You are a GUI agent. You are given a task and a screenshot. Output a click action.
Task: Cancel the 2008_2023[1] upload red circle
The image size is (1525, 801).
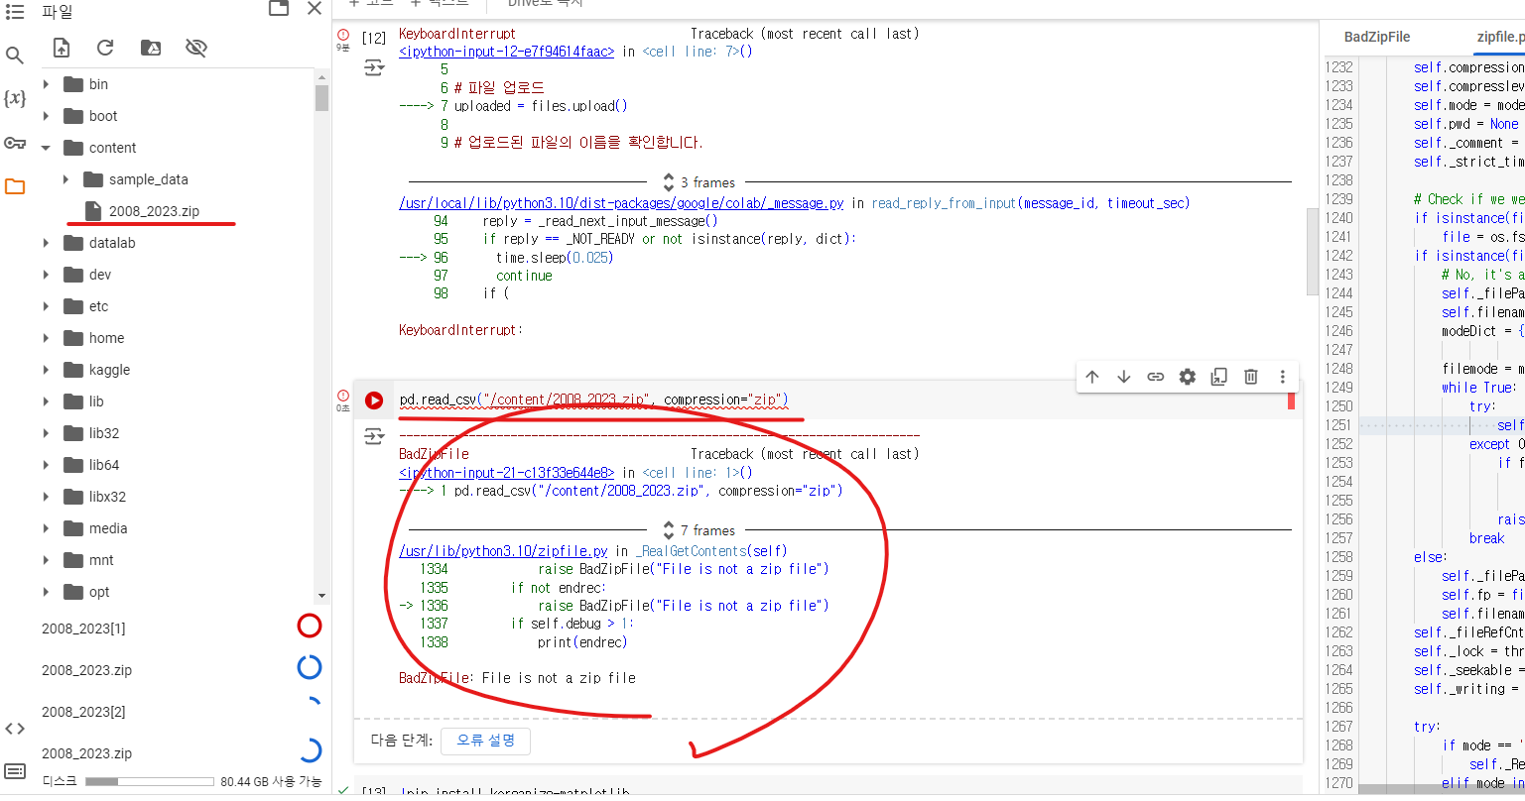[x=310, y=626]
